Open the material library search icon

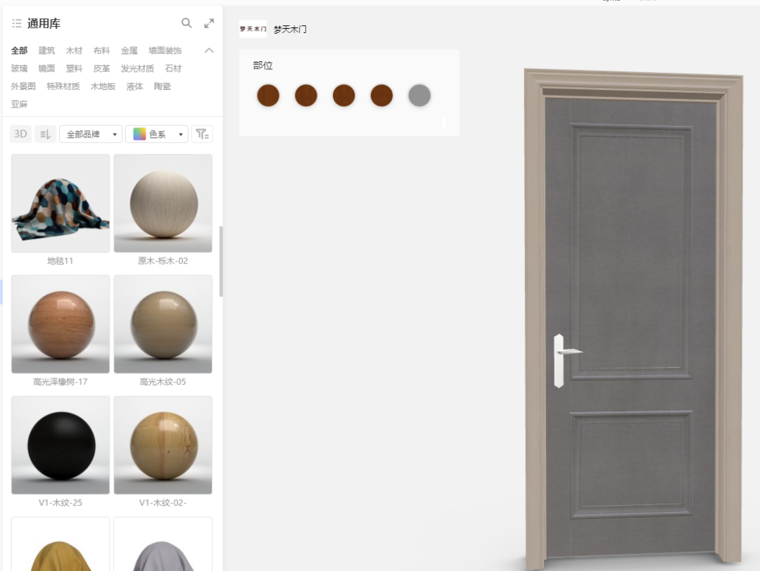[186, 23]
